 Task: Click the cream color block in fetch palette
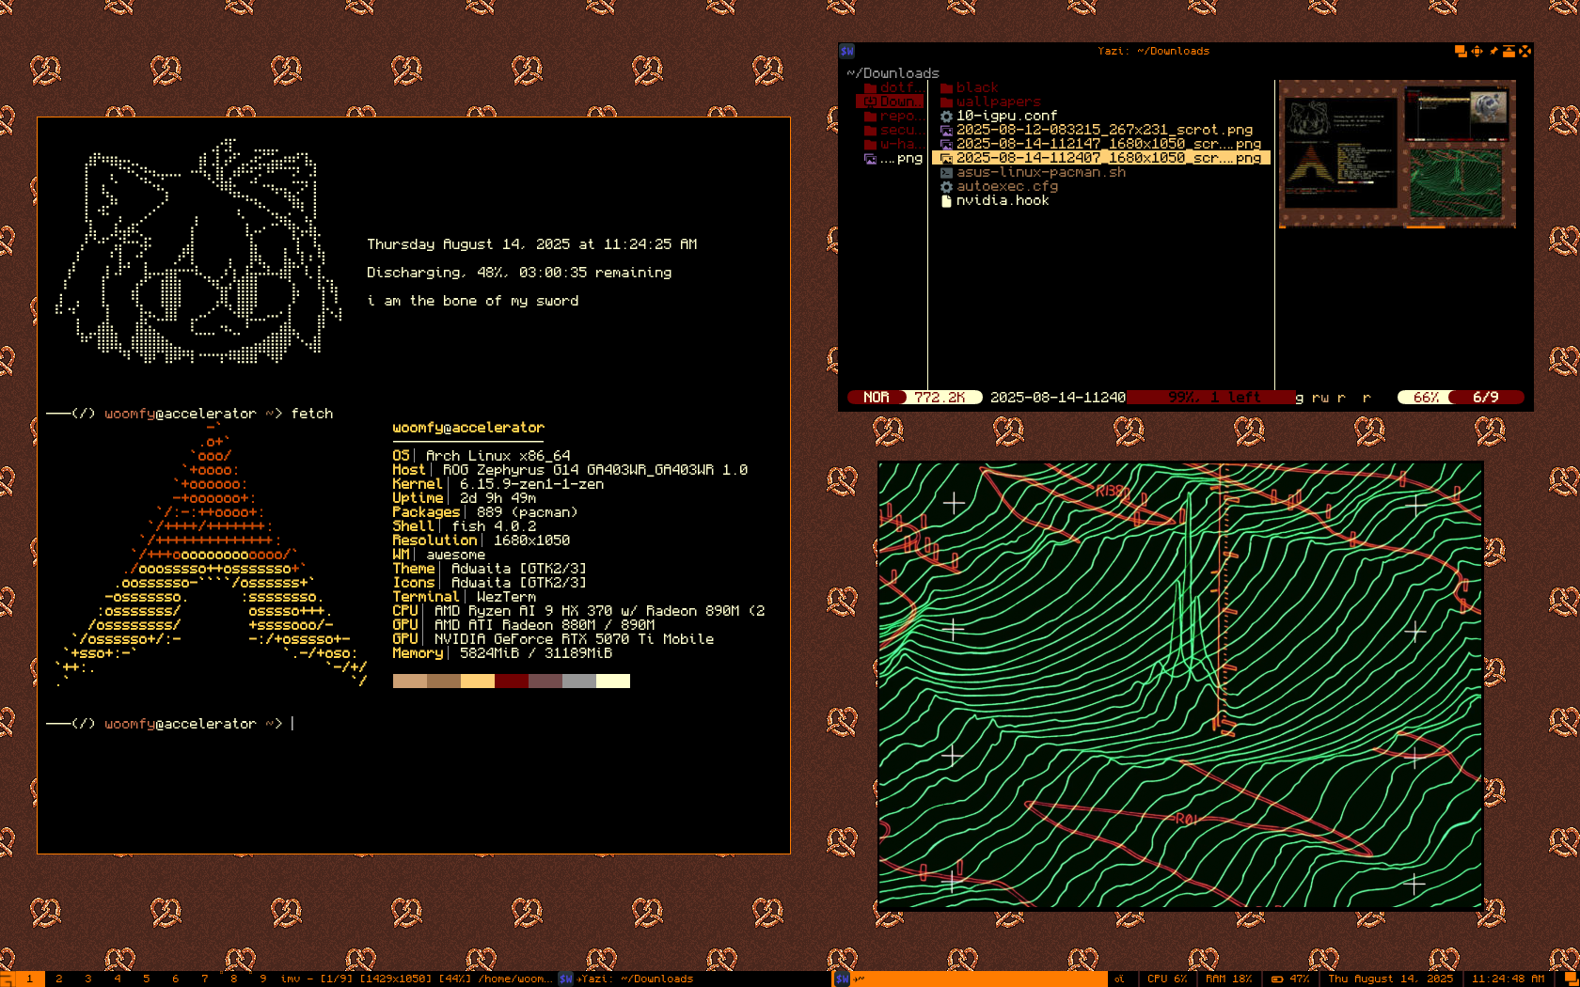tap(613, 681)
